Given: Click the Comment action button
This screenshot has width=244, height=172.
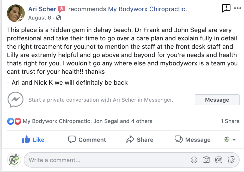Looking at the screenshot, I should (87, 140).
